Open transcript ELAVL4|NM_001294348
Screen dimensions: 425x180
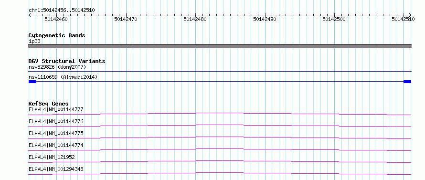(x=56, y=169)
